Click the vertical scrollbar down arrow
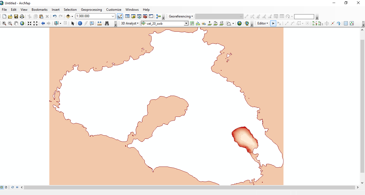The width and height of the screenshot is (365, 195). (x=362, y=182)
